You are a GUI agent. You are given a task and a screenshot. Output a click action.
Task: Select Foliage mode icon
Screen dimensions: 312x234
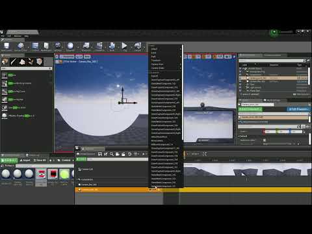(x=31, y=62)
